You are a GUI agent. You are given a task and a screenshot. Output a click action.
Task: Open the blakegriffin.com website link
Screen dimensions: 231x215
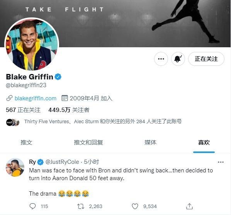pyautogui.click(x=36, y=98)
